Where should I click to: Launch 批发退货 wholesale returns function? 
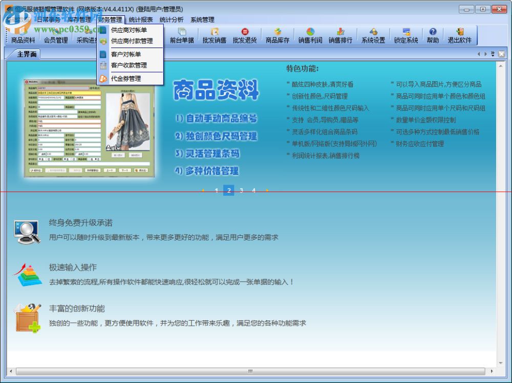[x=246, y=37]
